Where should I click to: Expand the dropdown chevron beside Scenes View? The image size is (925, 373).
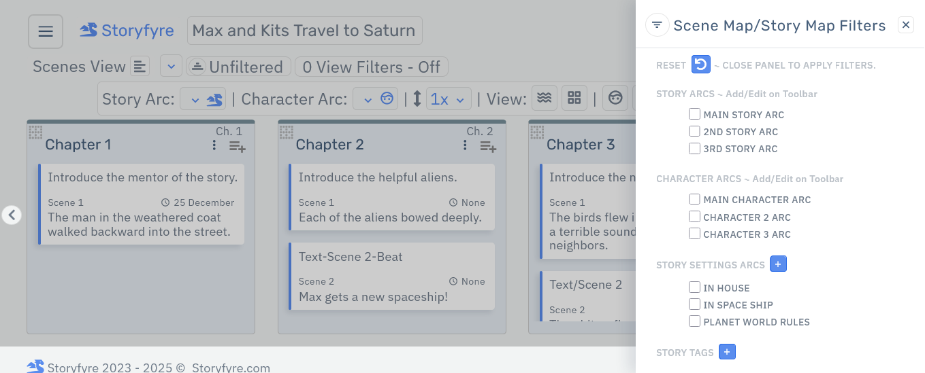tap(171, 67)
